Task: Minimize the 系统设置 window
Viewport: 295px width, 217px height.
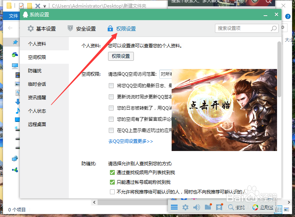Action: point(265,15)
